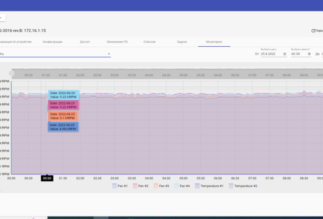Screen dimensions: 323x219
Task: Switch to the 'Доступ' tab
Action: tap(85, 42)
